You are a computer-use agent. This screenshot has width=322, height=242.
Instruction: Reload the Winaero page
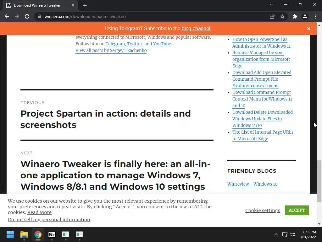pyautogui.click(x=27, y=16)
